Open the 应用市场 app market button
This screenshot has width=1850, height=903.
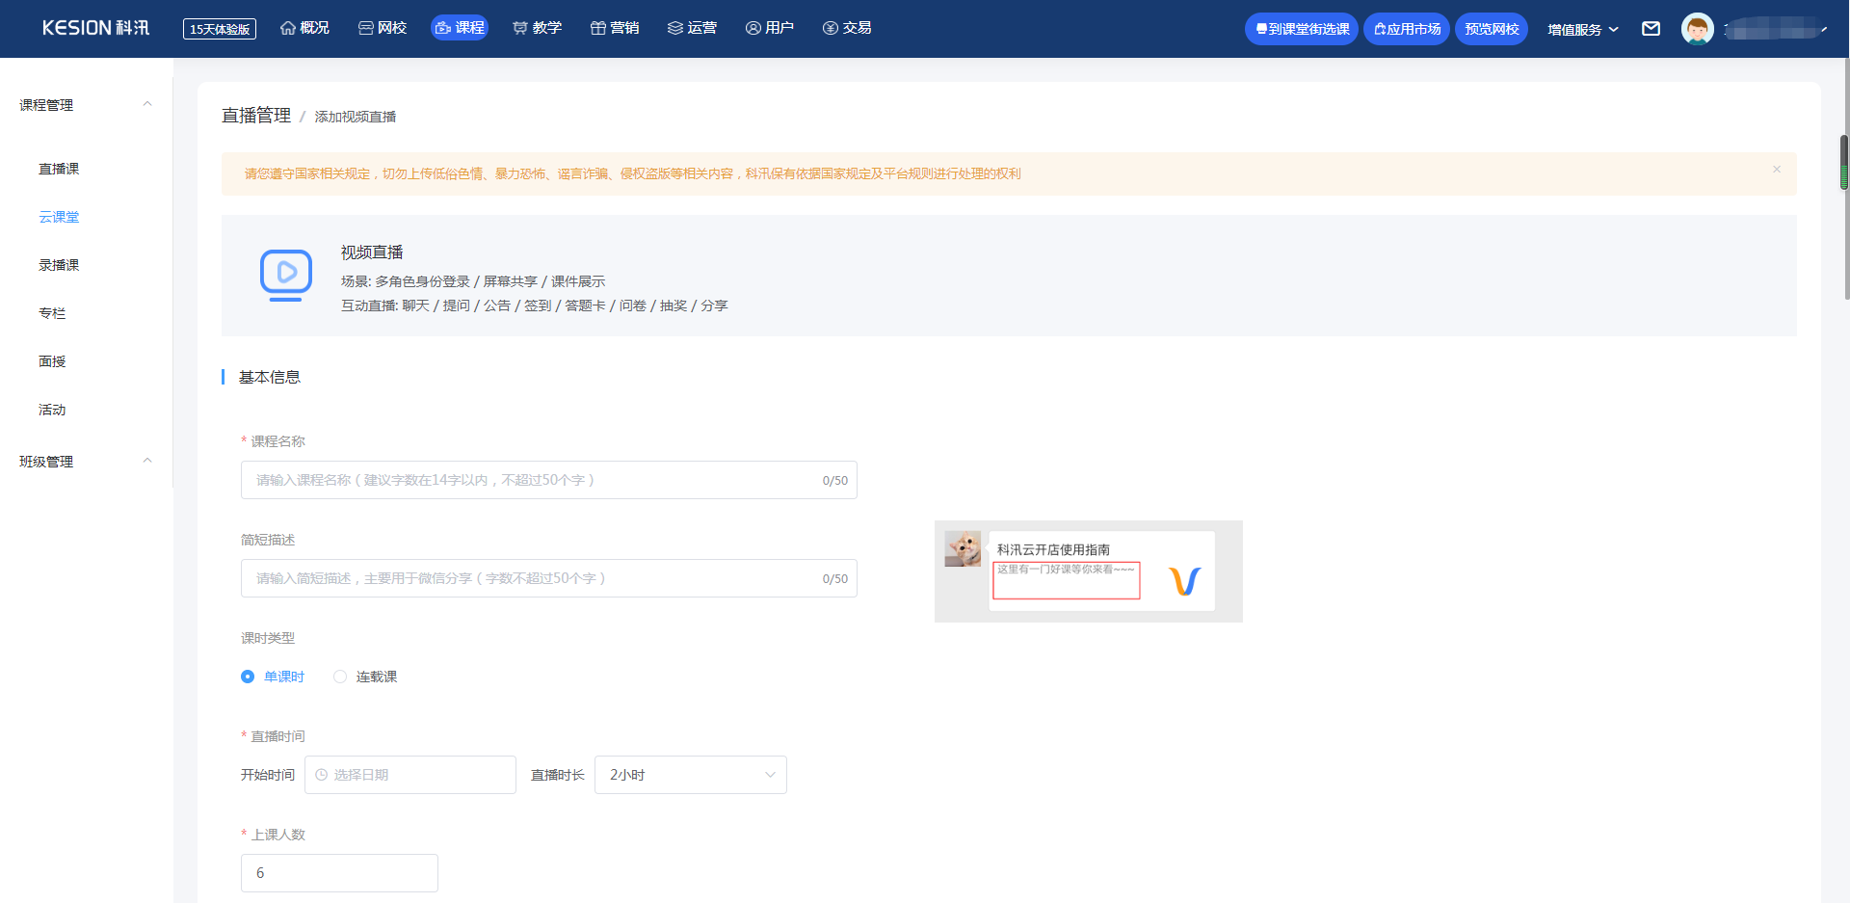pos(1406,29)
